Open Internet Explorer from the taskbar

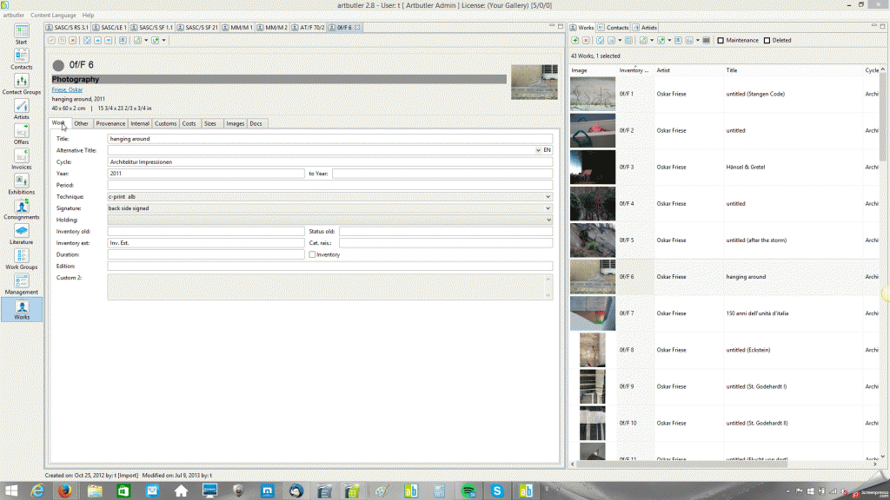[37, 491]
